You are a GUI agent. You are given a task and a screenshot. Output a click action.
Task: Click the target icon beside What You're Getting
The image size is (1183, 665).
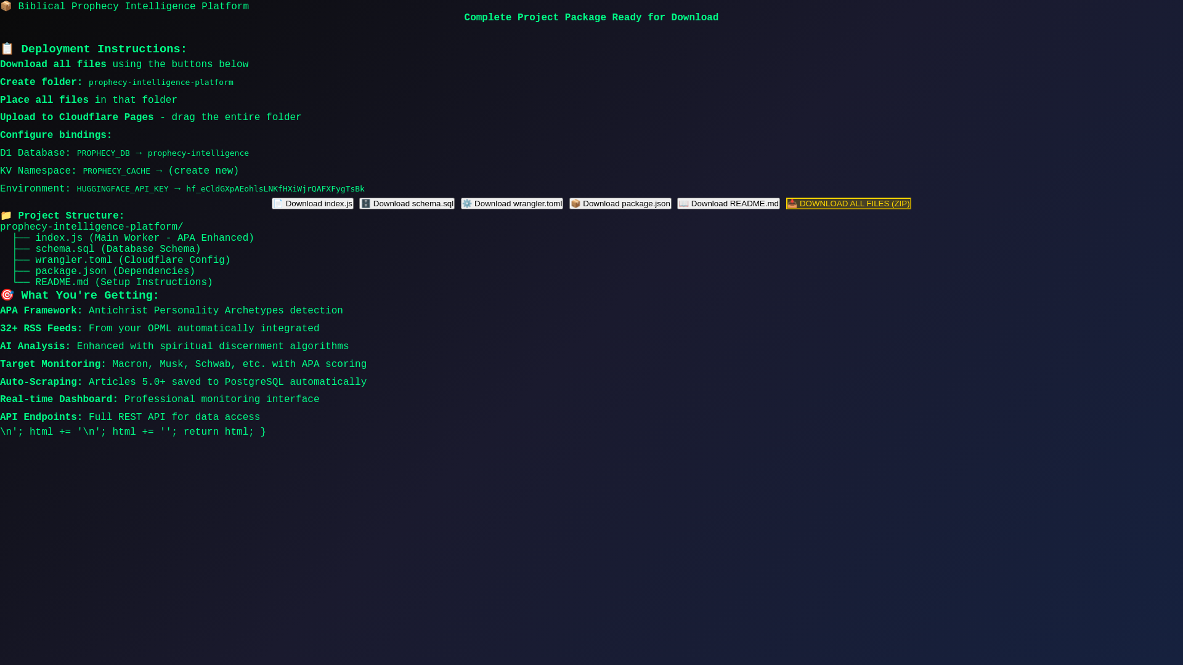(x=7, y=295)
